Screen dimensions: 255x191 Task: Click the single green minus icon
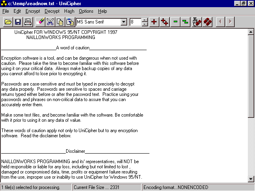(x=175, y=22)
